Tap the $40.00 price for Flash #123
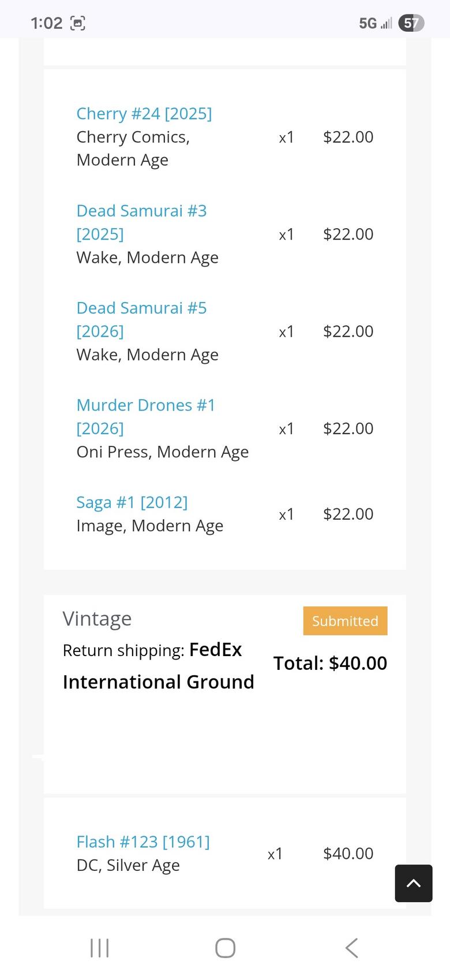Viewport: 450px width, 976px height. point(348,854)
